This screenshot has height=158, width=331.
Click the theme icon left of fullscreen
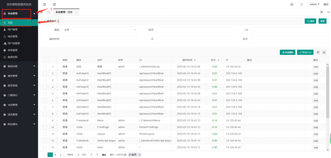pyautogui.click(x=292, y=4)
